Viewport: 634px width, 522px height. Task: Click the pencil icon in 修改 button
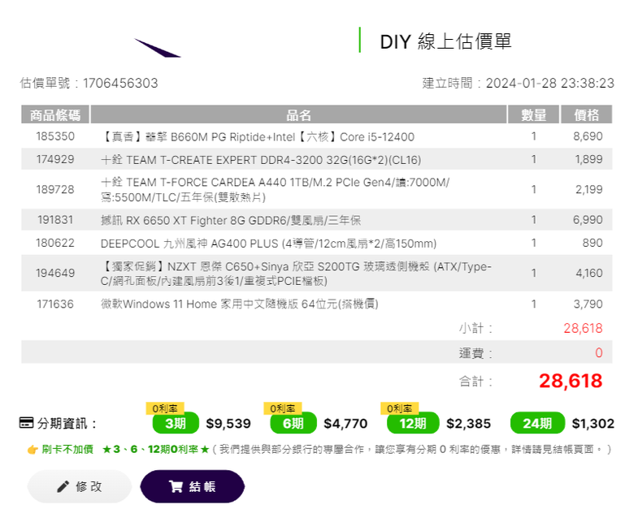(x=63, y=486)
